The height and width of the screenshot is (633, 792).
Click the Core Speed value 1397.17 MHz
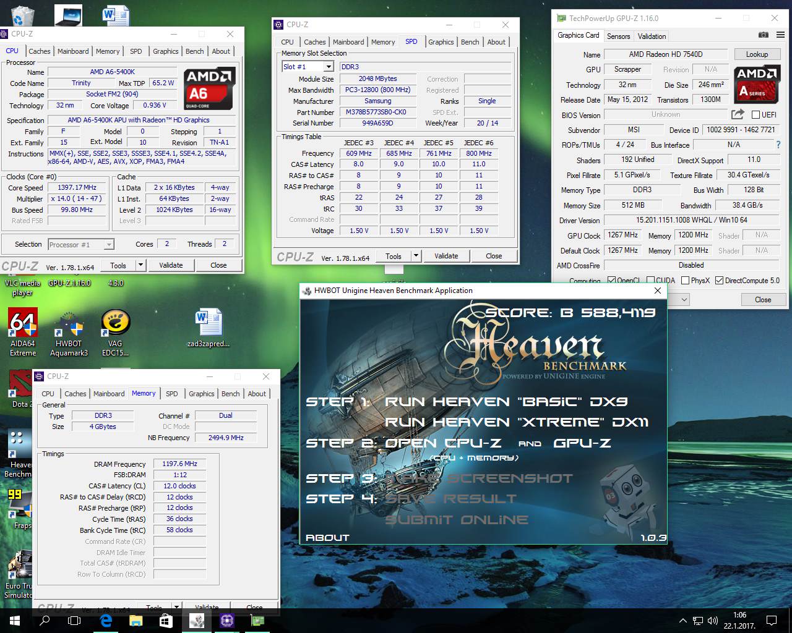click(78, 187)
